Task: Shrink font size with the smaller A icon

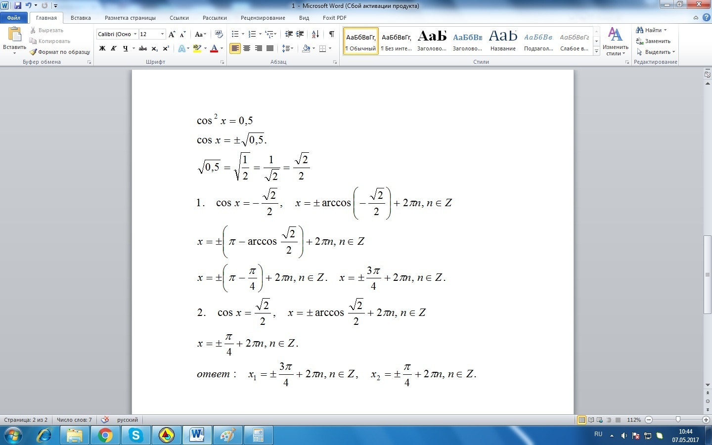Action: pos(182,34)
